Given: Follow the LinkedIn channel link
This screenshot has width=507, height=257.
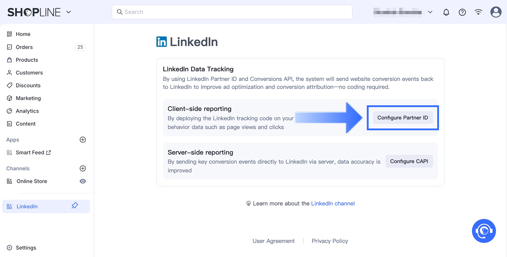Looking at the screenshot, I should pyautogui.click(x=333, y=203).
